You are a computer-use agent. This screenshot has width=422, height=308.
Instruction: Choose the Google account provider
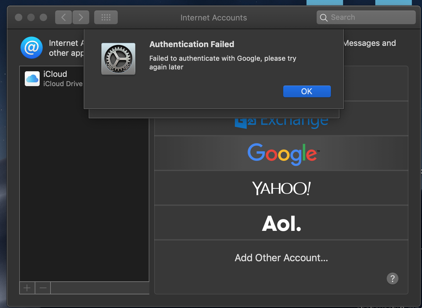281,153
